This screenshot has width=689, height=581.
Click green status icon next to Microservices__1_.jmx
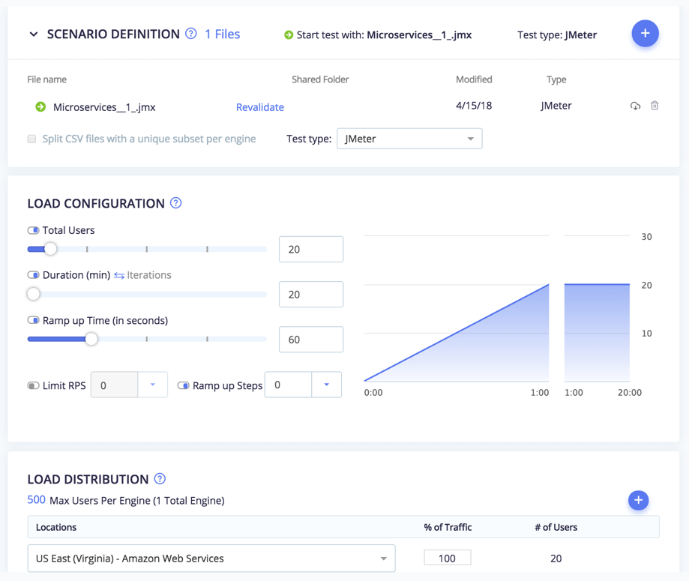point(40,106)
